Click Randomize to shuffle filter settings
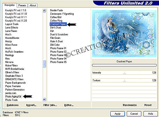Image resolution: width=159 pixels, height=117 pixels. [x=130, y=105]
